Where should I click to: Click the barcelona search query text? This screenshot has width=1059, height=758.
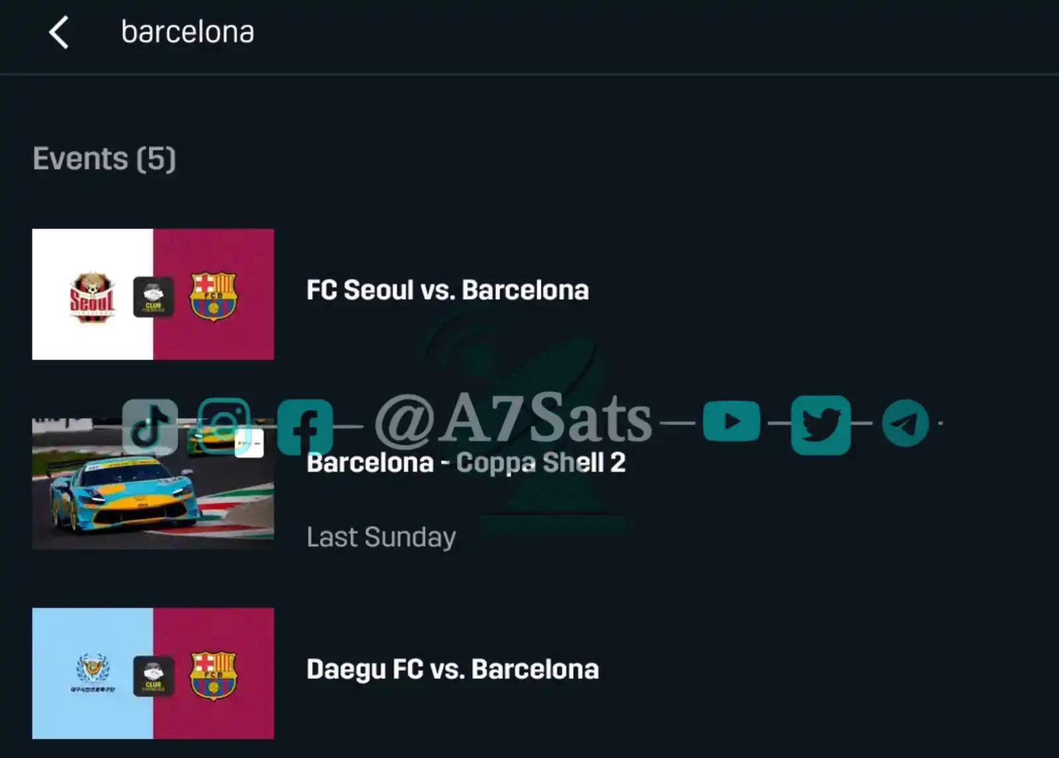click(x=187, y=32)
